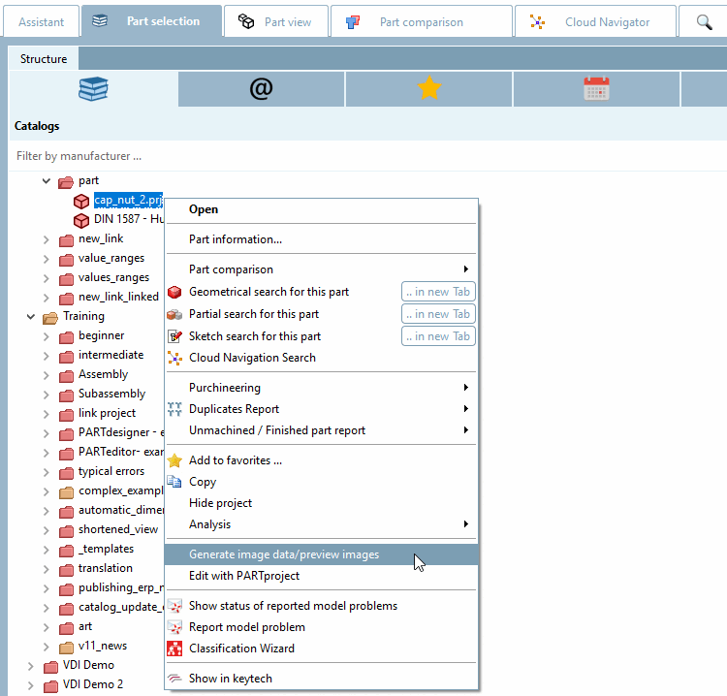Click the Training catalog folder icon
Screen dimensions: 727x696
(50, 318)
